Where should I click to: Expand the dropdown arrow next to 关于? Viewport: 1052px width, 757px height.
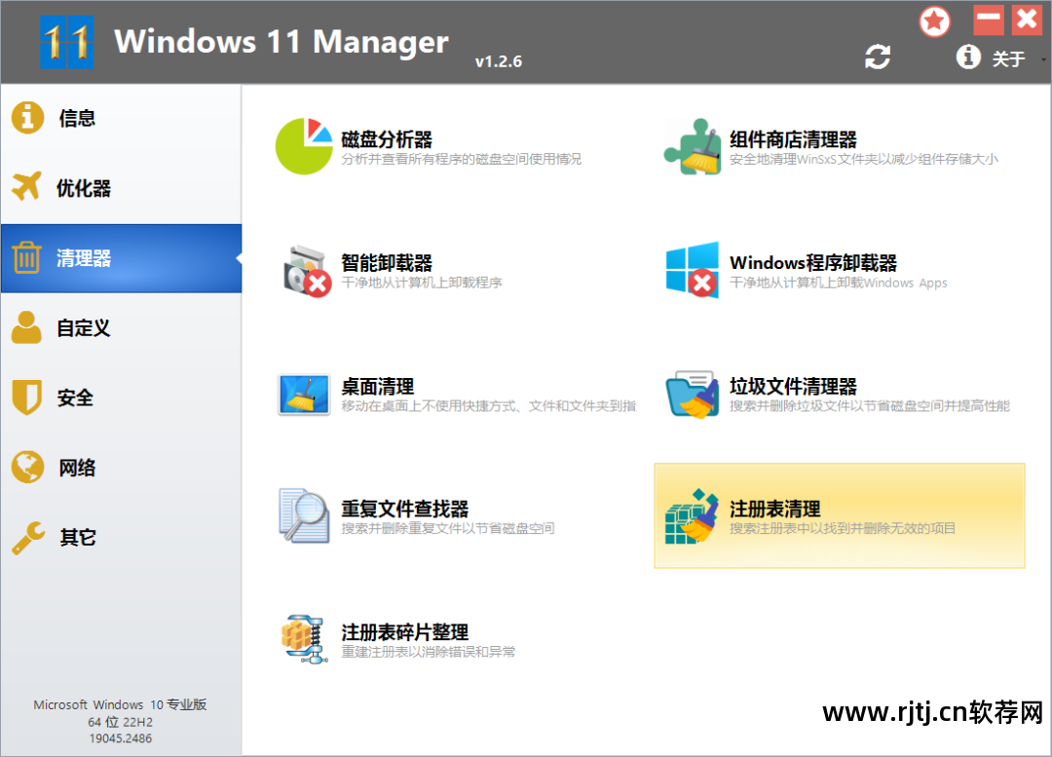point(1043,59)
